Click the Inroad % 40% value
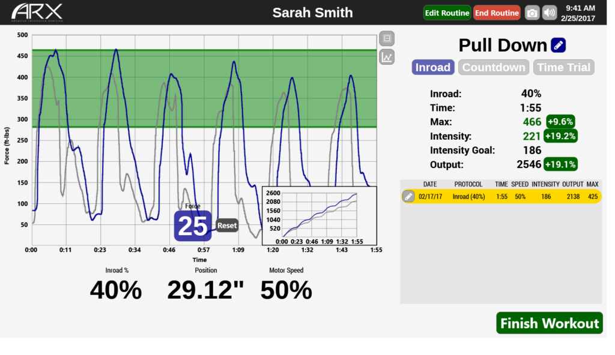615x355 pixels. 116,290
